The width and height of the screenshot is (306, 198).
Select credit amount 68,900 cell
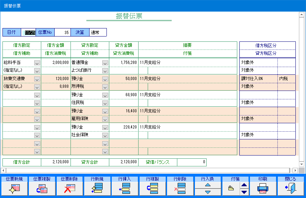click(x=124, y=95)
